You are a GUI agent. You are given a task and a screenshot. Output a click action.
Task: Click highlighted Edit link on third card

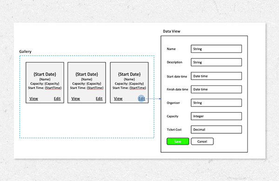coord(142,98)
